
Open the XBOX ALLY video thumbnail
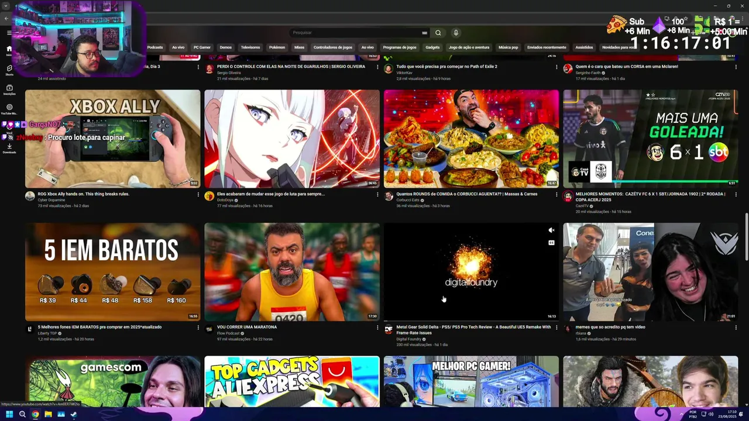click(x=112, y=139)
